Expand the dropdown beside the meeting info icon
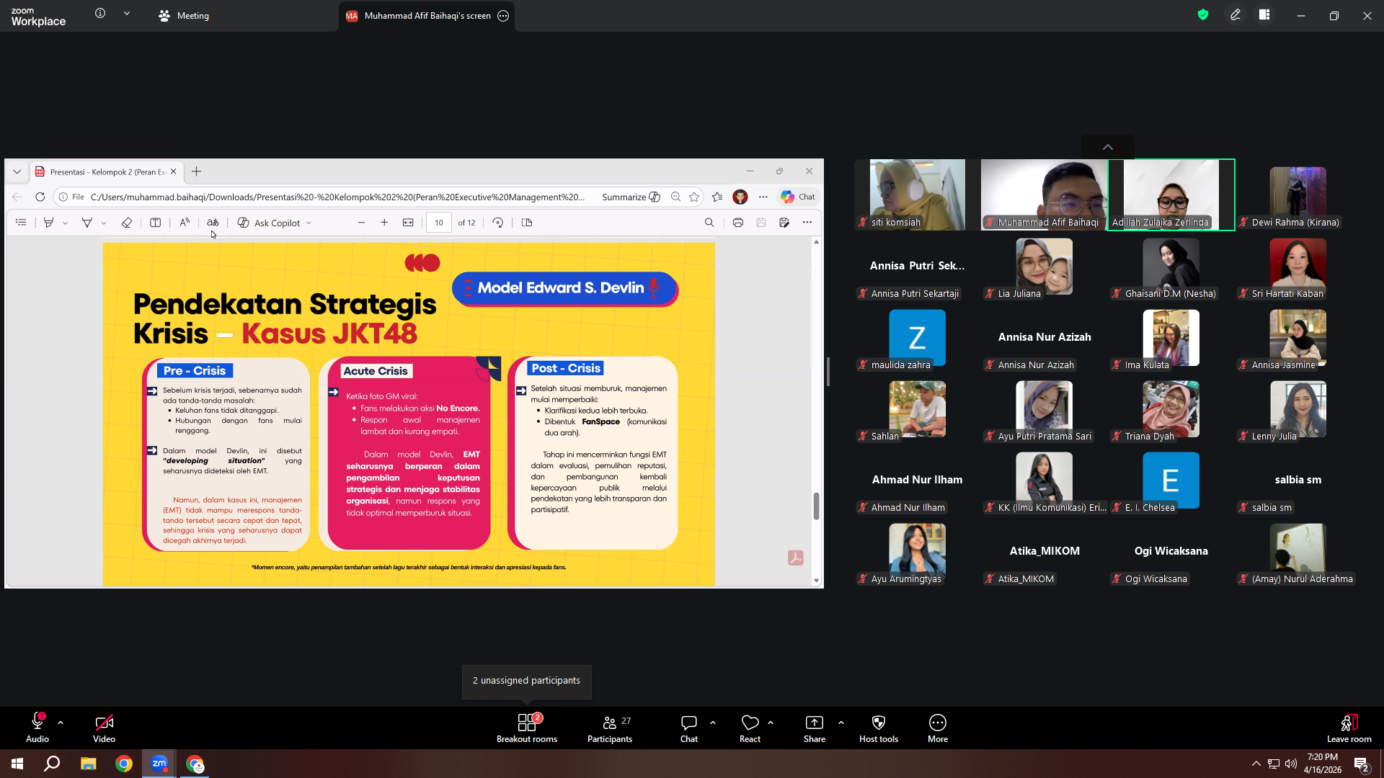Image resolution: width=1384 pixels, height=778 pixels. pos(127,14)
